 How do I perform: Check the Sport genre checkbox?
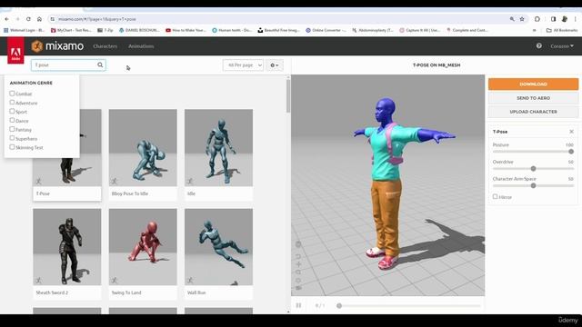pyautogui.click(x=12, y=111)
